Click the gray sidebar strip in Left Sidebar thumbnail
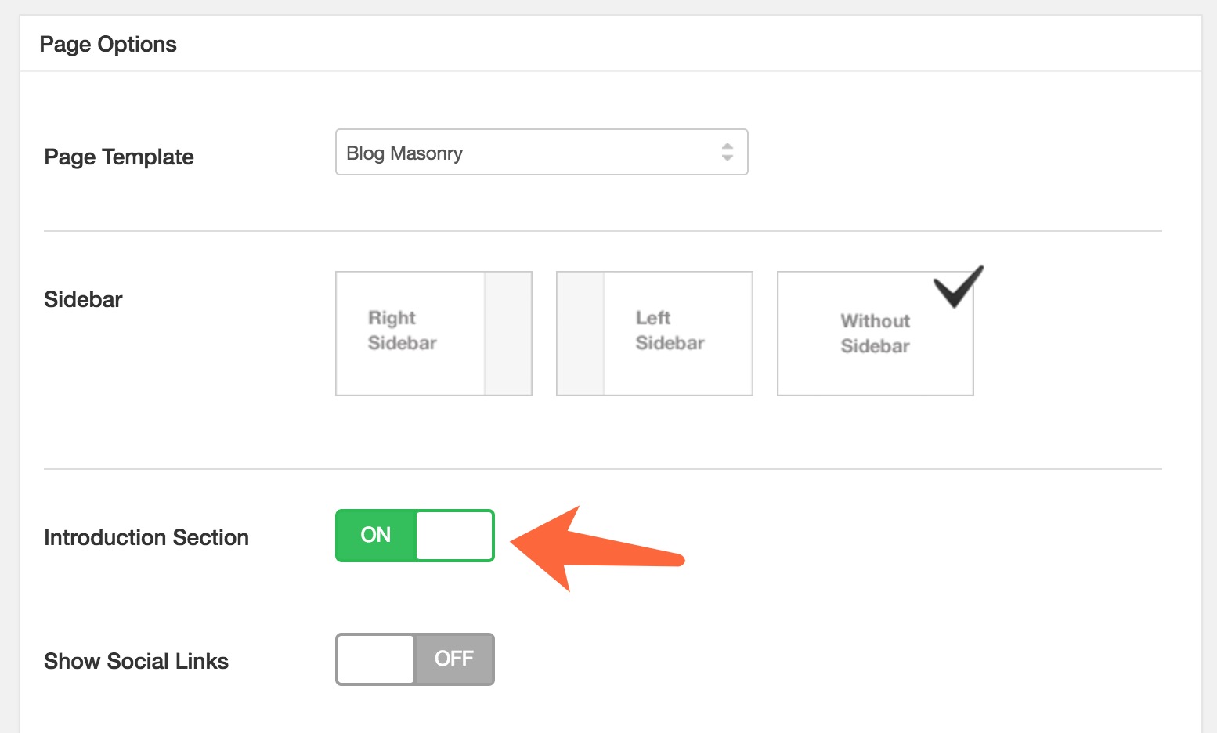Image resolution: width=1217 pixels, height=733 pixels. [x=580, y=333]
